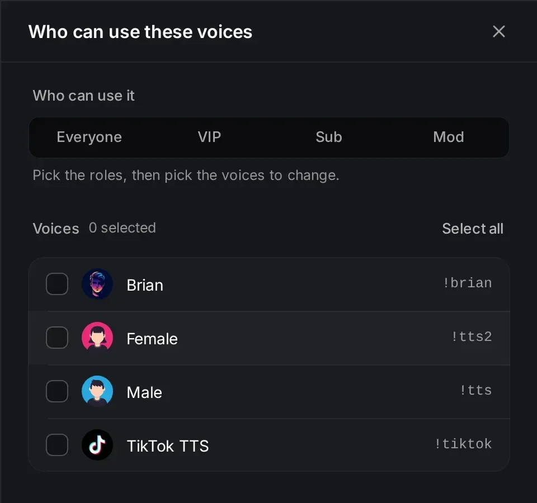
Task: Check the Female voice checkbox
Action: point(57,338)
